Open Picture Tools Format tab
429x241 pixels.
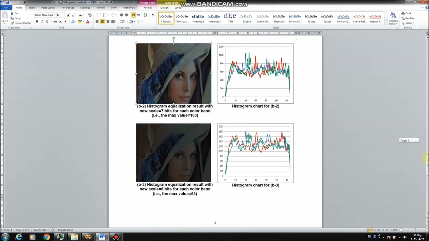pos(147,8)
